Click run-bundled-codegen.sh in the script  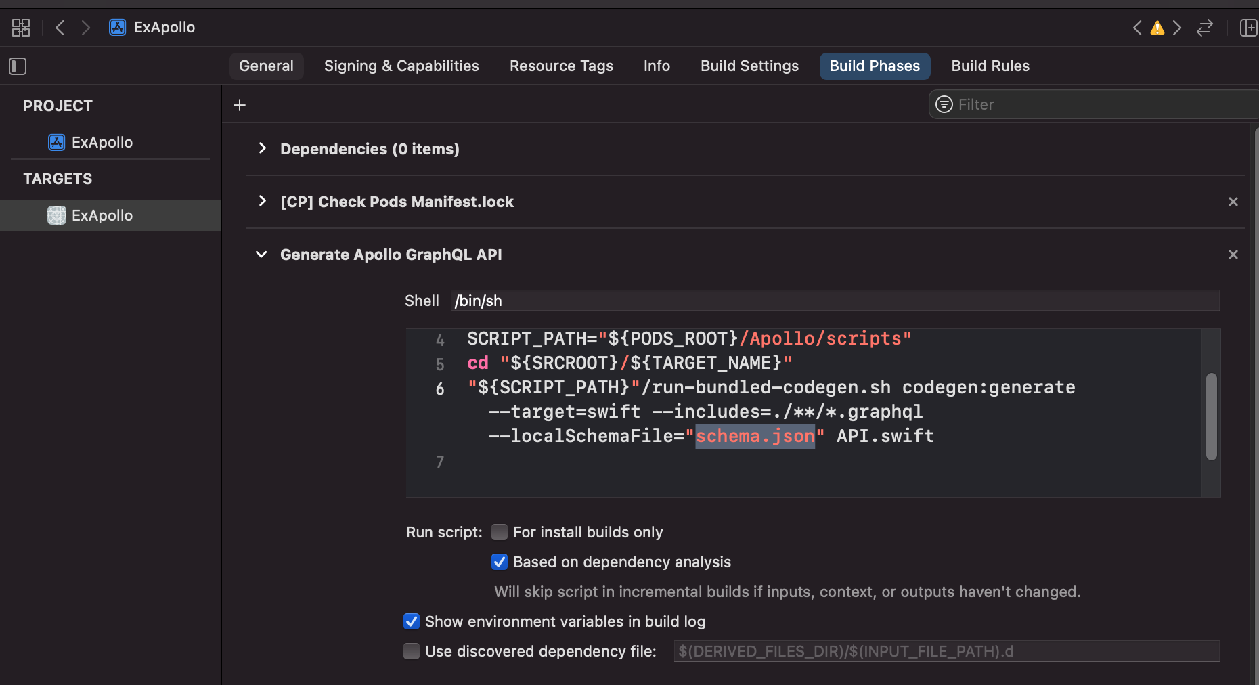[772, 387]
